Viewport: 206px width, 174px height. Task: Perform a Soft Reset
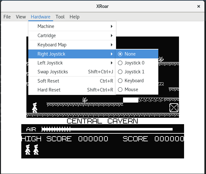point(72,81)
